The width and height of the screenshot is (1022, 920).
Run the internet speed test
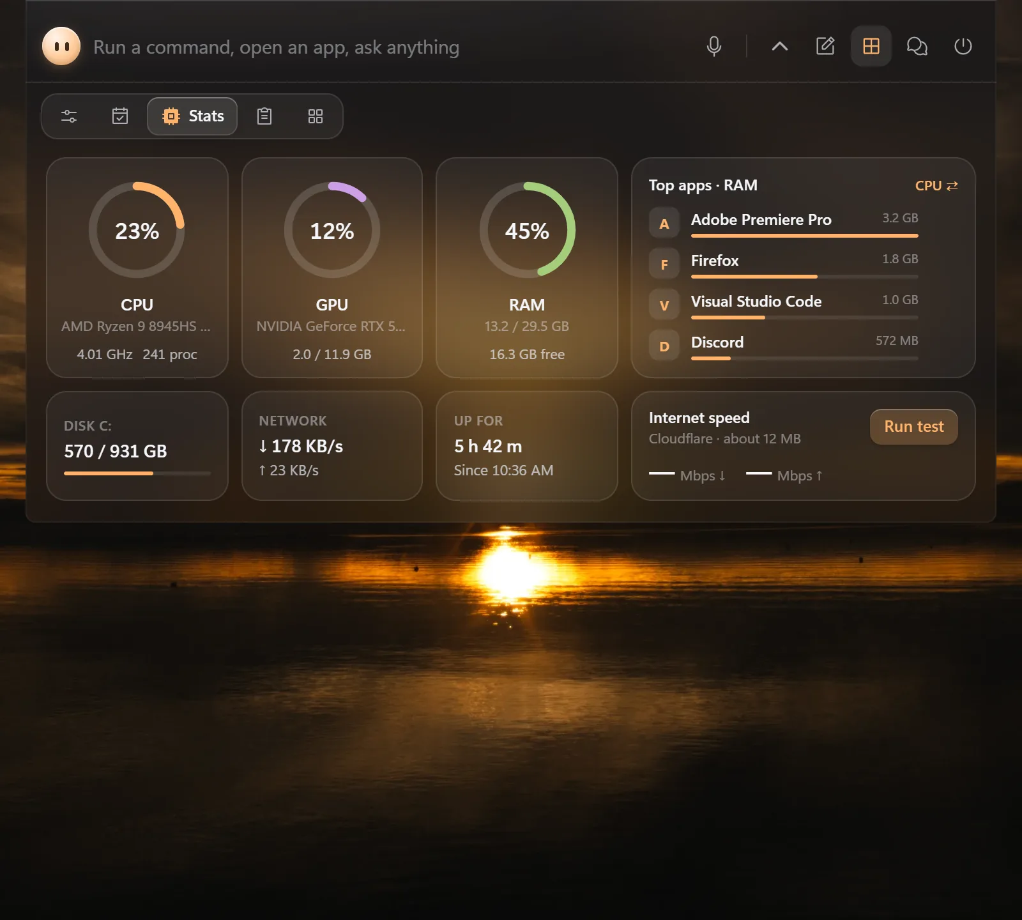point(913,426)
